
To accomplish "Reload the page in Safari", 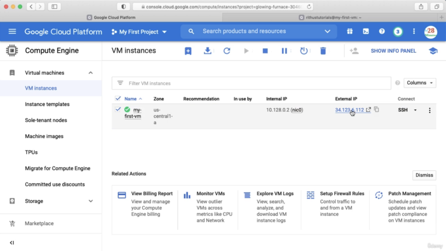I will 309,7.
